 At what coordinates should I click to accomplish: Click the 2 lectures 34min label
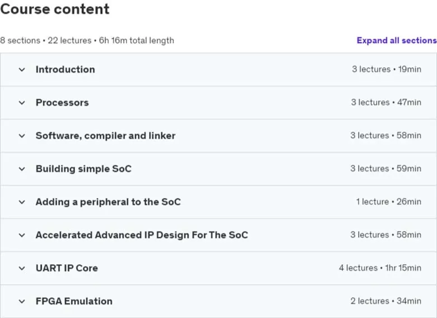tap(385, 301)
